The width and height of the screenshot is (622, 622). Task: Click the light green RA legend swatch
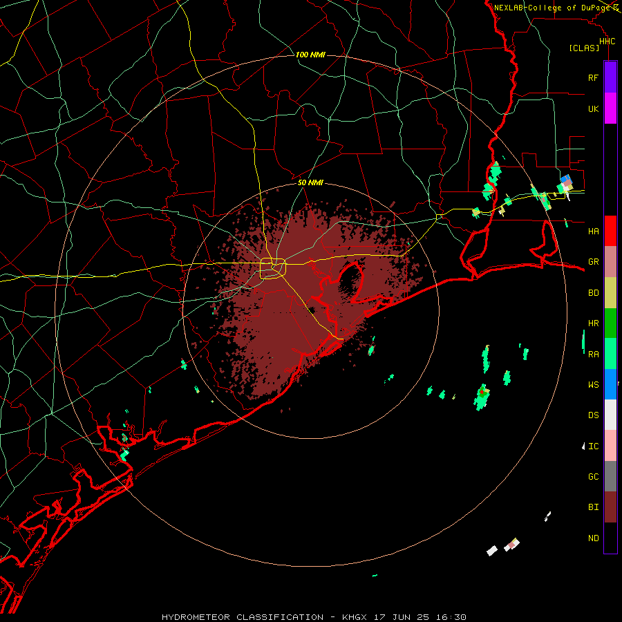pos(610,354)
